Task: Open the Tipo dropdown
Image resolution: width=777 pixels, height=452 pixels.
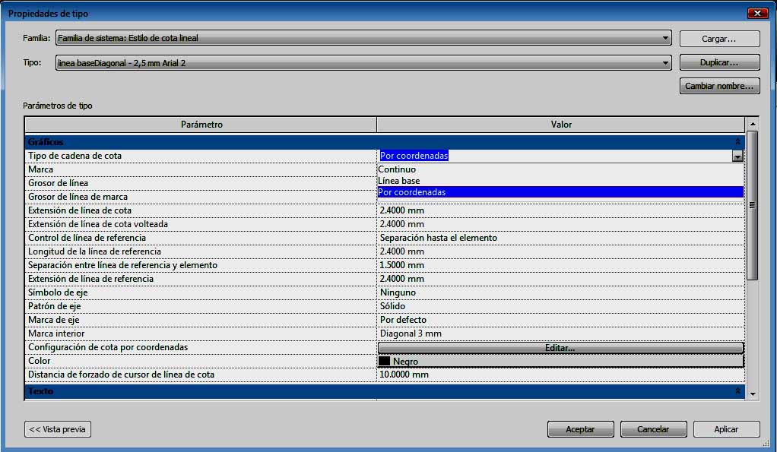Action: coord(665,63)
